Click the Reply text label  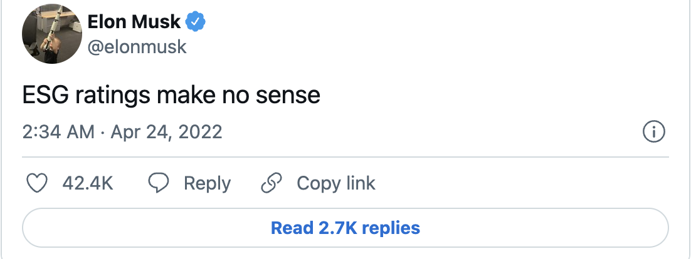[x=207, y=183]
